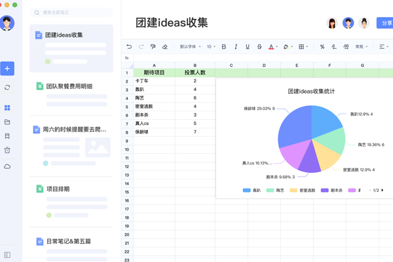Open the 常规 number format dropdown
This screenshot has width=393, height=262.
pos(362,47)
